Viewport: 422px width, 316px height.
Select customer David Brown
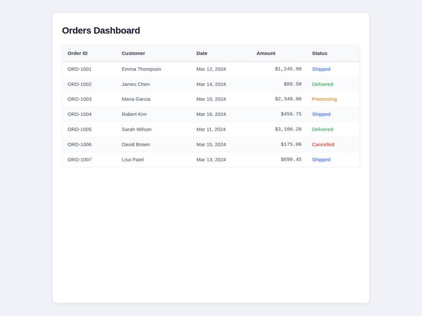[x=136, y=144]
